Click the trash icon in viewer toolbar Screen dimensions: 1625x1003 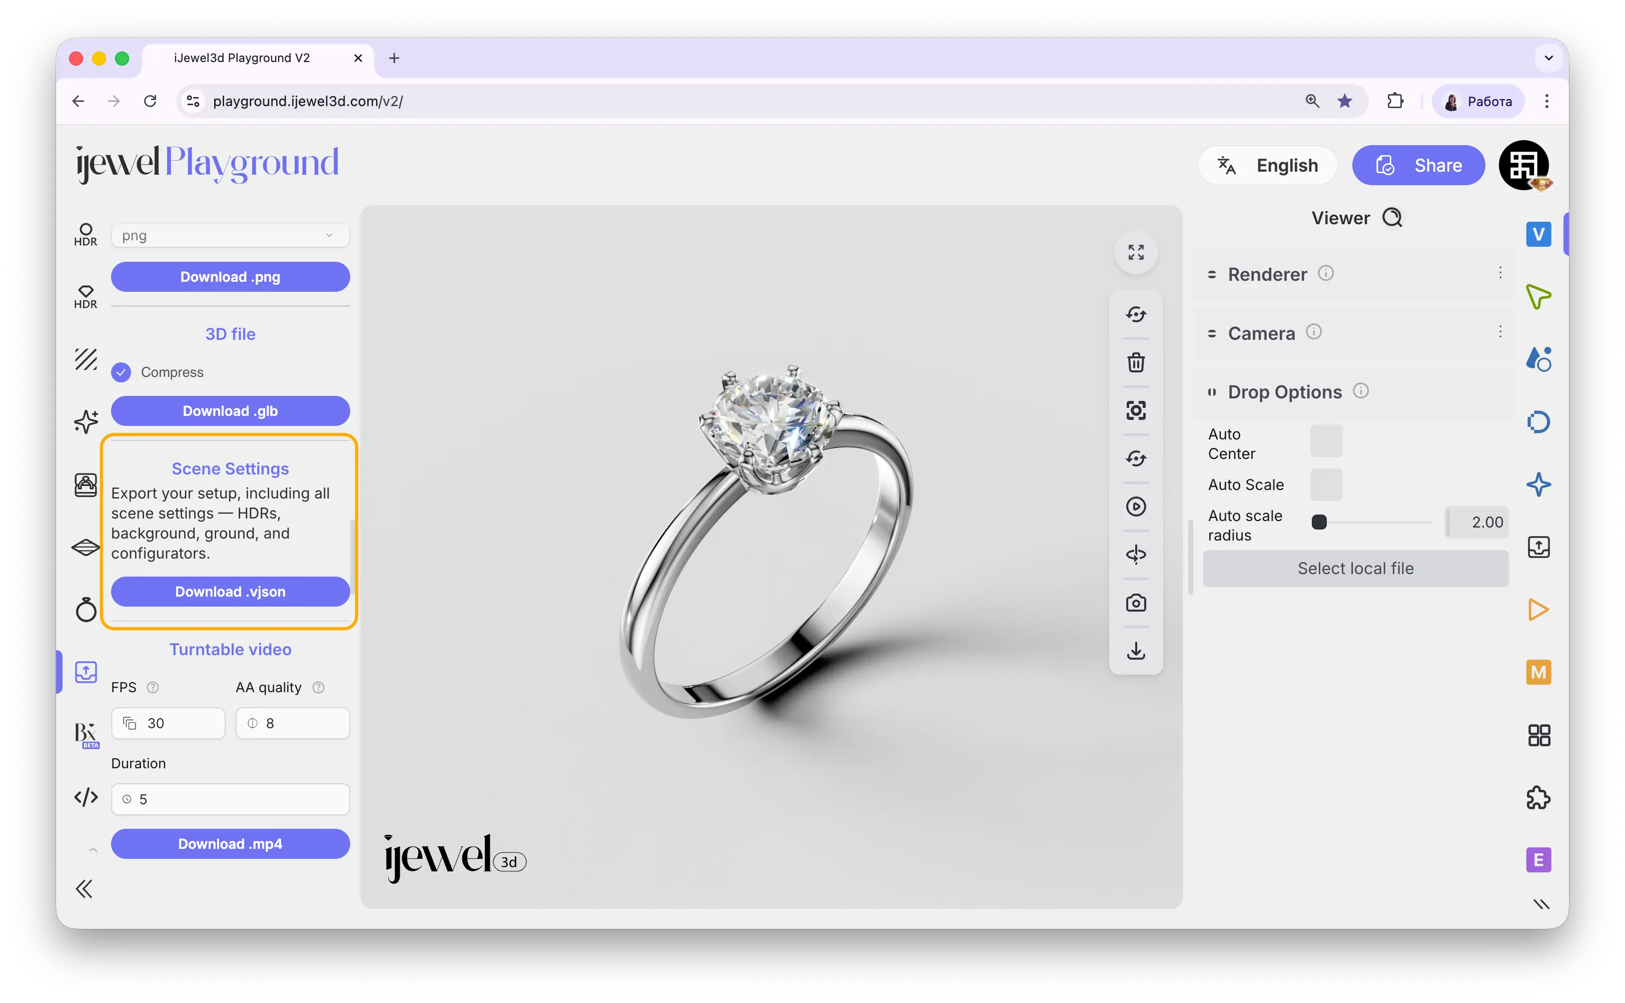pyautogui.click(x=1136, y=362)
